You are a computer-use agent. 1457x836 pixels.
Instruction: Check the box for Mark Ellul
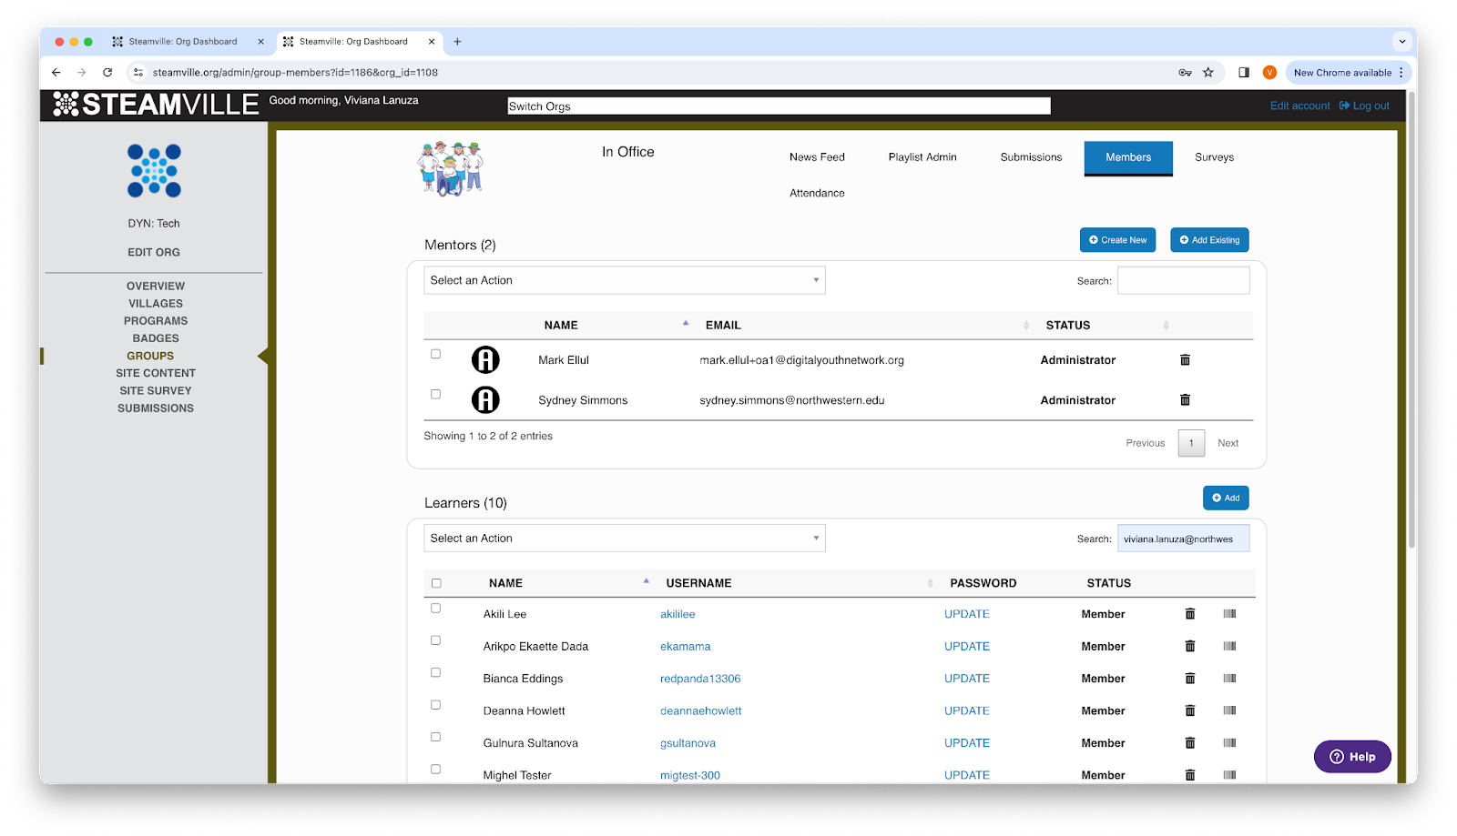pyautogui.click(x=435, y=354)
